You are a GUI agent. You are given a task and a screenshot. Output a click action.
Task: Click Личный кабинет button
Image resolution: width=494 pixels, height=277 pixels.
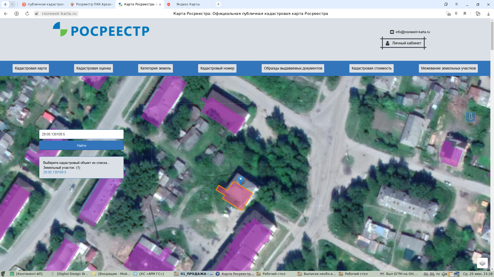point(403,43)
